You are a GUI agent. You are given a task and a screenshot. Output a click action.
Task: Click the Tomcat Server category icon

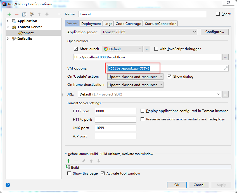click(x=14, y=27)
